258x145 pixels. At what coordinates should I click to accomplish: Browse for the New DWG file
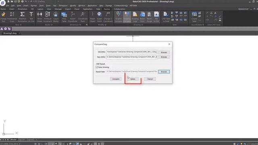(x=164, y=57)
